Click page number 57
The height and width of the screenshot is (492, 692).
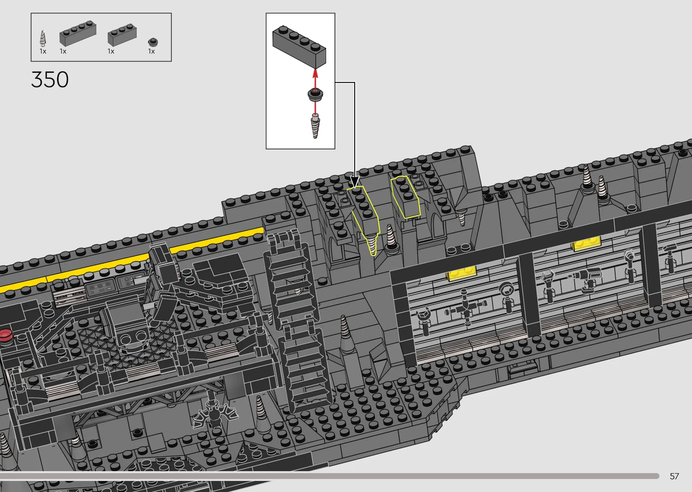point(674,476)
